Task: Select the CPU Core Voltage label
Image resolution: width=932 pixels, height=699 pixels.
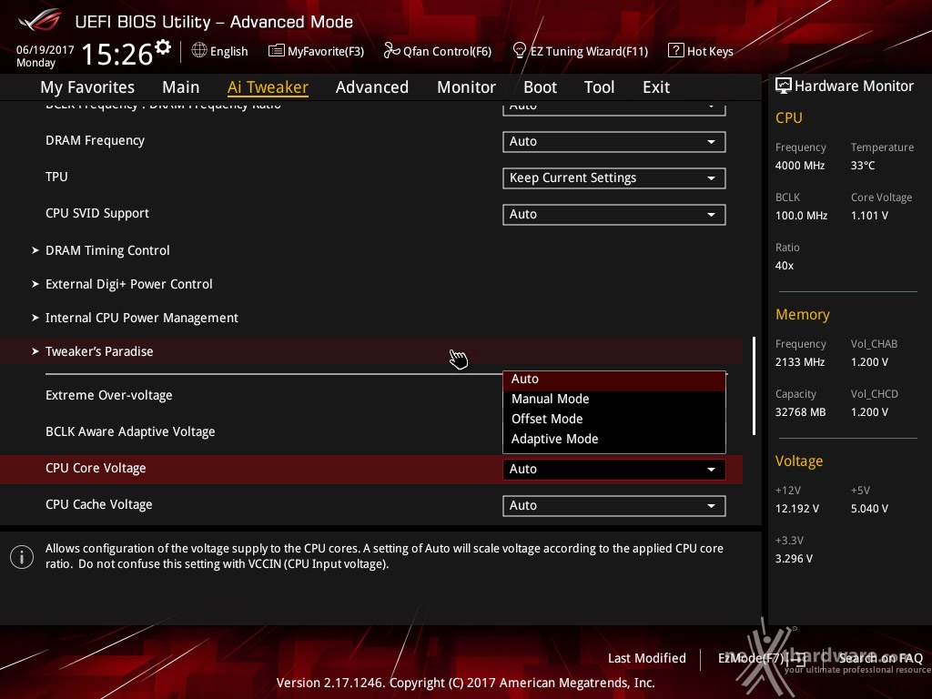Action: point(96,468)
